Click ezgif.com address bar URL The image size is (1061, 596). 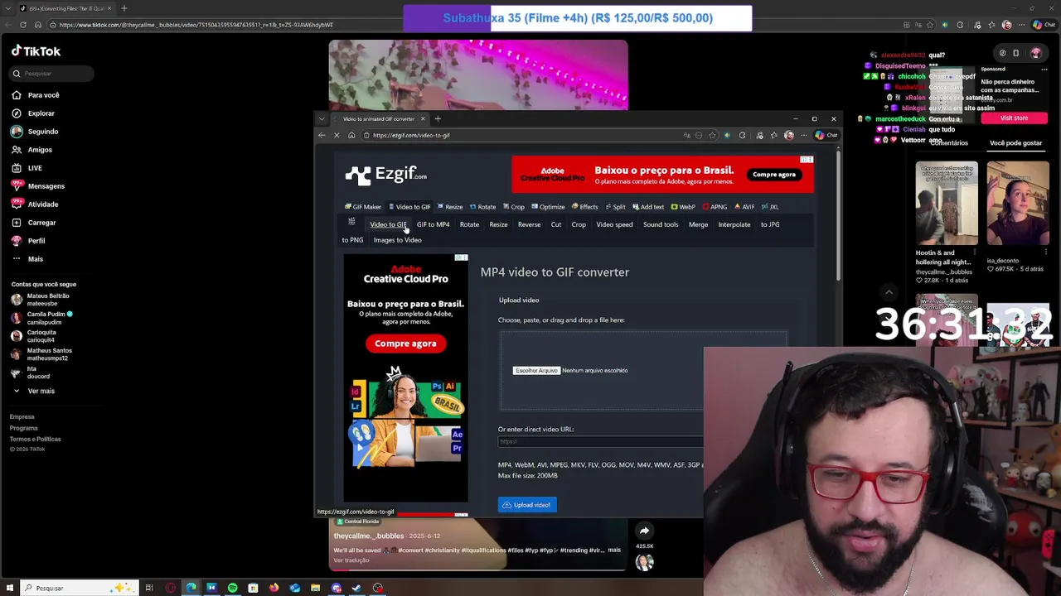[411, 135]
